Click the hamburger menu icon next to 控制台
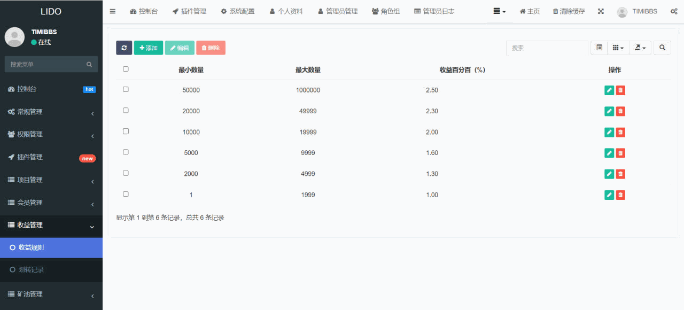 [x=113, y=11]
